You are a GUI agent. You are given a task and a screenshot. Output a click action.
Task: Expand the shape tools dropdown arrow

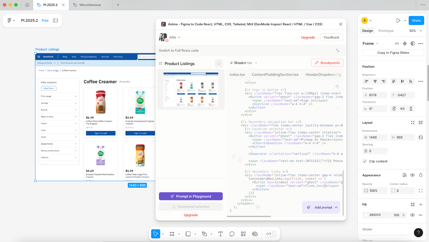pos(195,234)
